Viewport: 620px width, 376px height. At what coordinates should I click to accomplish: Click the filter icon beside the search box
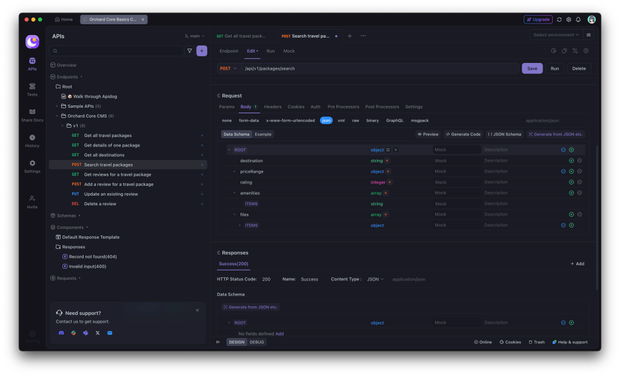[190, 51]
